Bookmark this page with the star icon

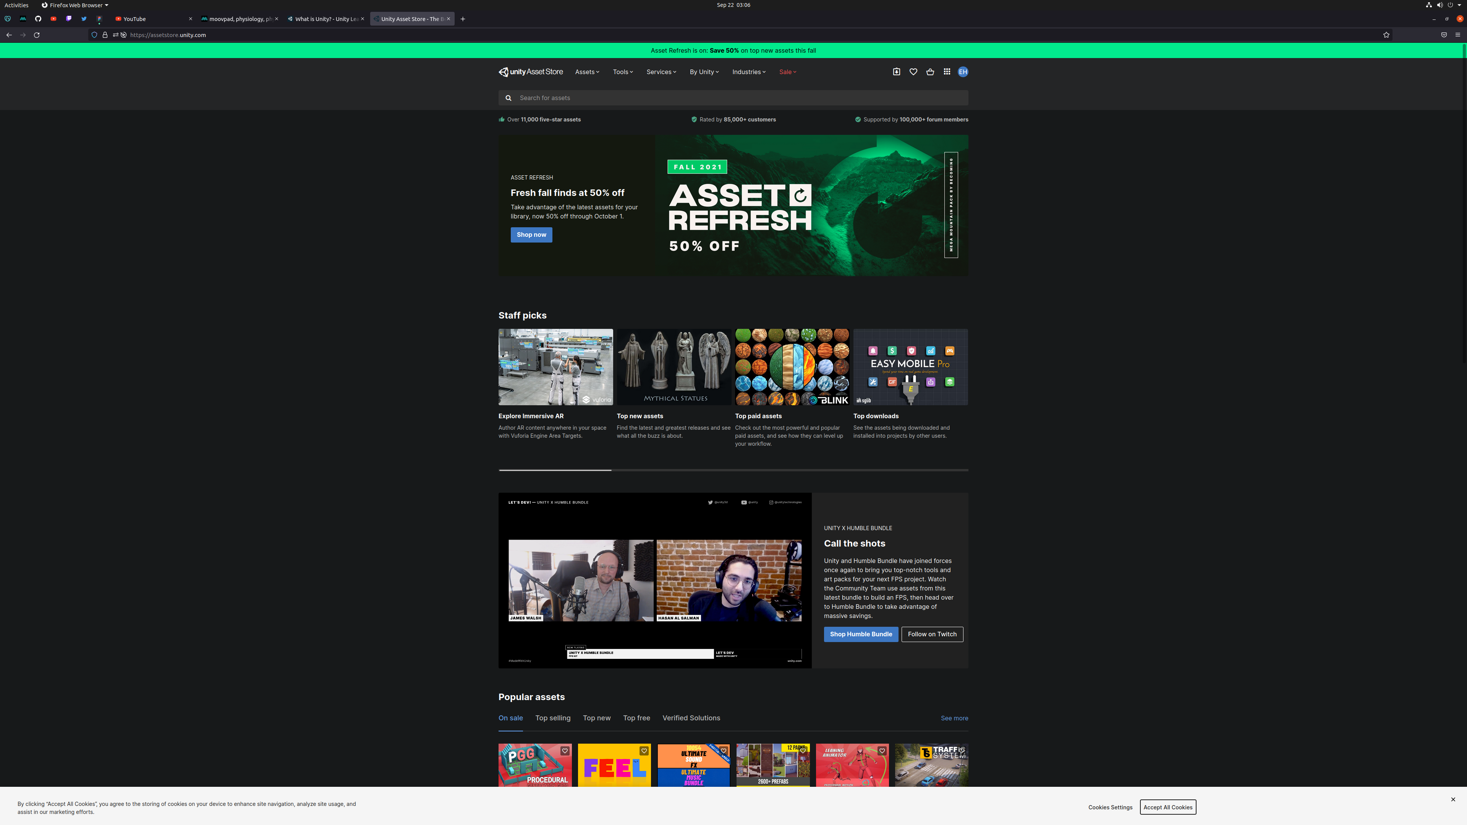point(1386,35)
